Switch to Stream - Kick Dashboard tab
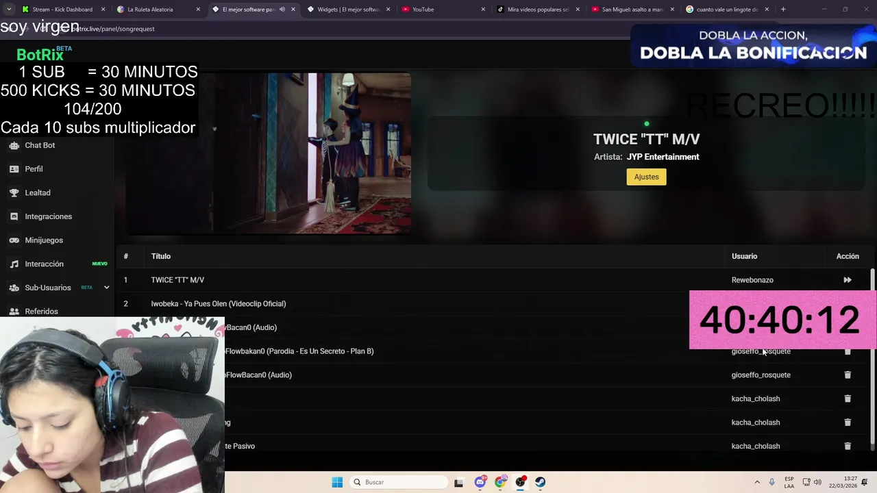The height and width of the screenshot is (493, 877). (x=62, y=10)
